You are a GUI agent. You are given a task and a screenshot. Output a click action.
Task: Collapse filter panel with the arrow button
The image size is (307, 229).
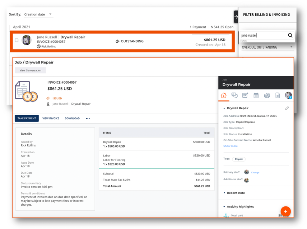236,17
